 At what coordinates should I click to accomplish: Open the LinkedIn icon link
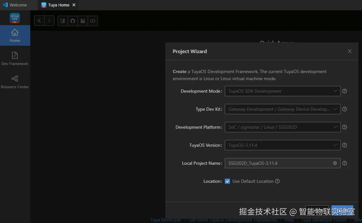click(x=83, y=21)
